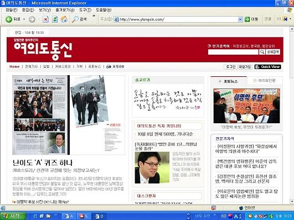Open the Back button history dropdown
This screenshot has width=294, height=220.
24,19
